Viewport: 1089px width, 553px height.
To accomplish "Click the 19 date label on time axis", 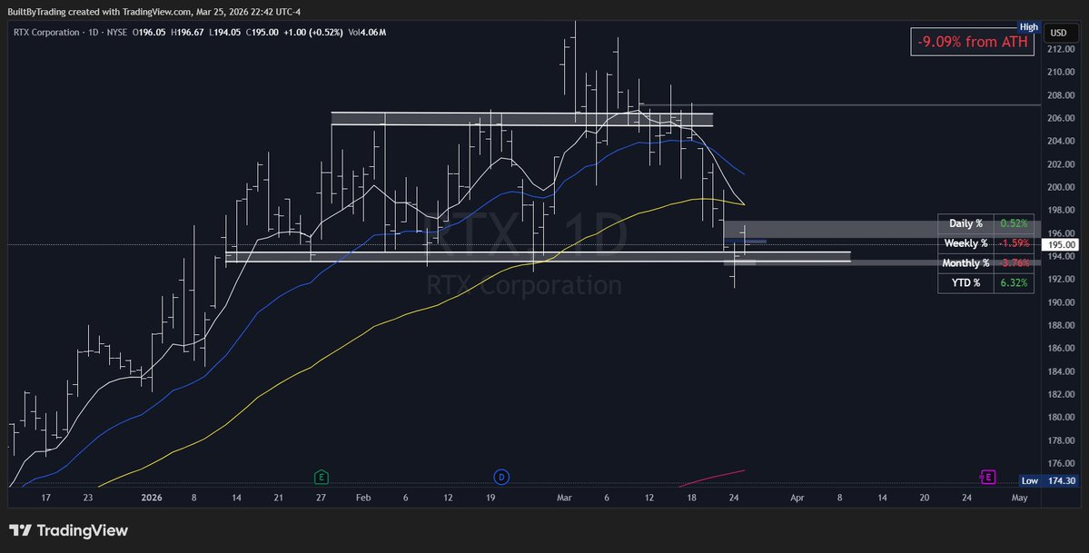I will pyautogui.click(x=490, y=499).
